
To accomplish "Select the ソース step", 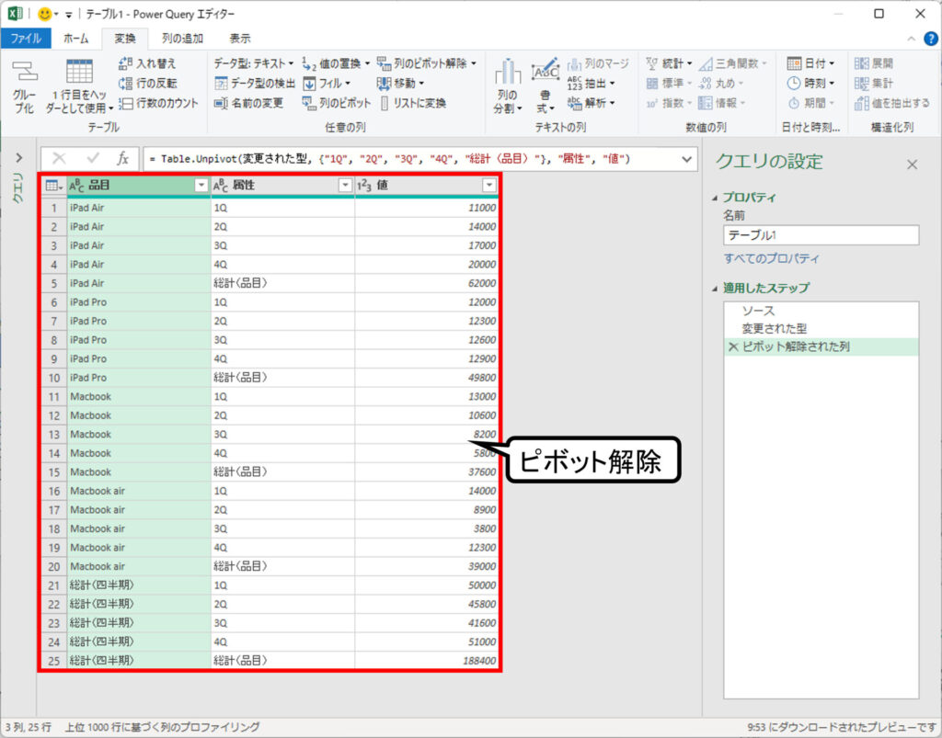I will coord(821,311).
